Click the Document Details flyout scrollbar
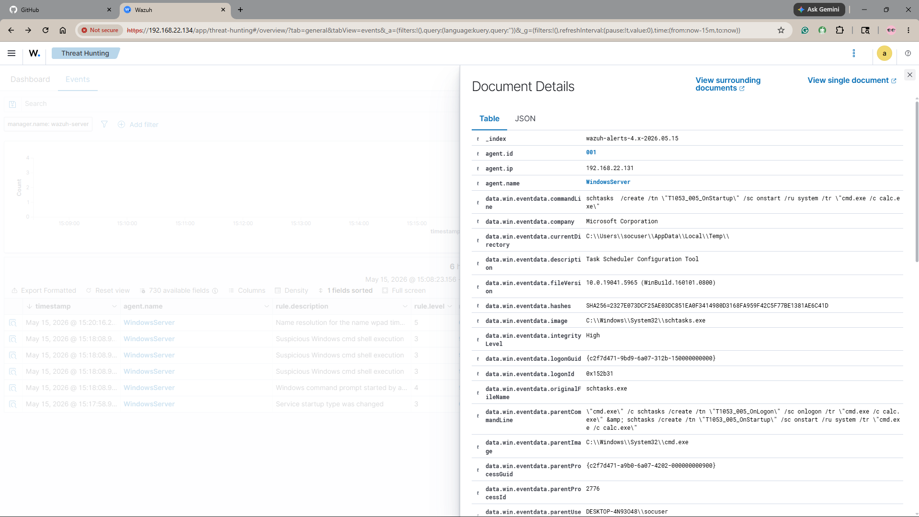Viewport: 919px width, 517px height. (917, 182)
